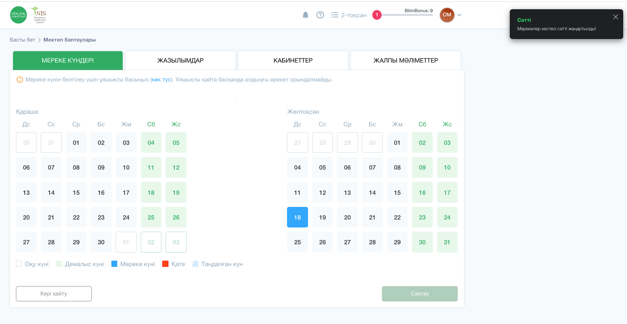Click the red badge number 1
The height and width of the screenshot is (324, 627).
point(377,15)
